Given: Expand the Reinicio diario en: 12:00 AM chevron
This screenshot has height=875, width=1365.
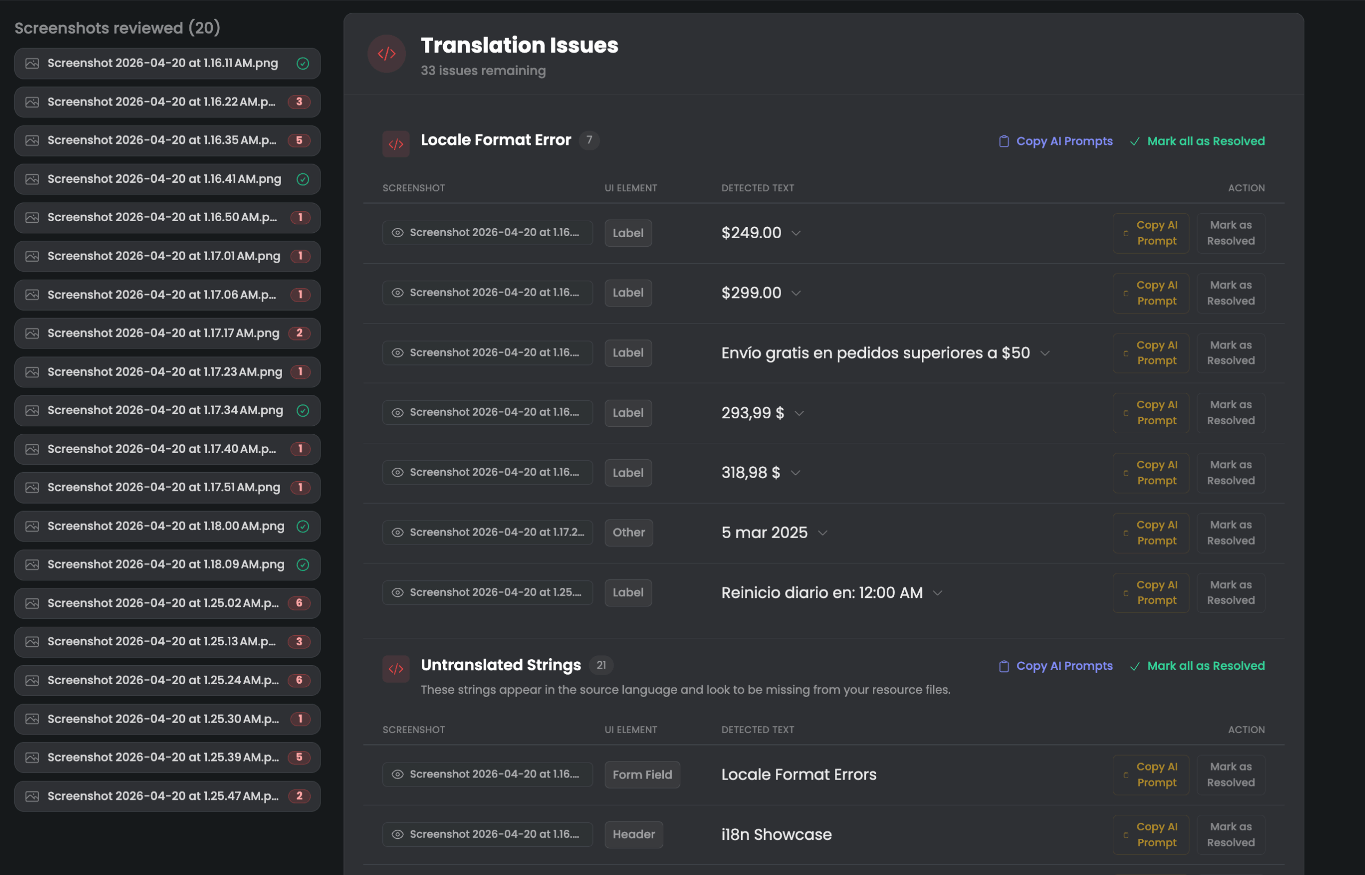Looking at the screenshot, I should coord(938,593).
